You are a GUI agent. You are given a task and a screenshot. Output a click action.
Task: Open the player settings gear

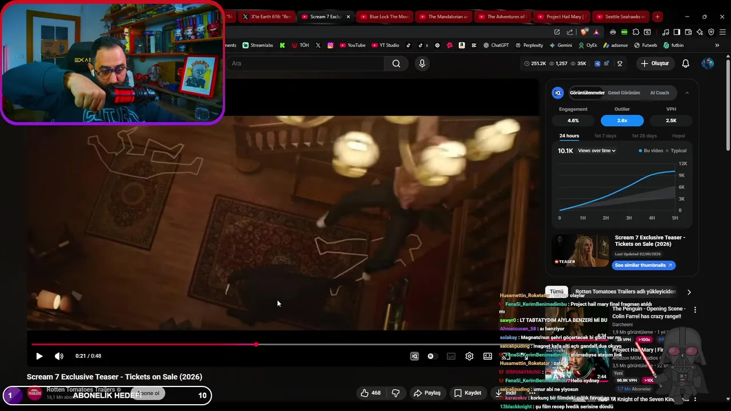coord(469,356)
